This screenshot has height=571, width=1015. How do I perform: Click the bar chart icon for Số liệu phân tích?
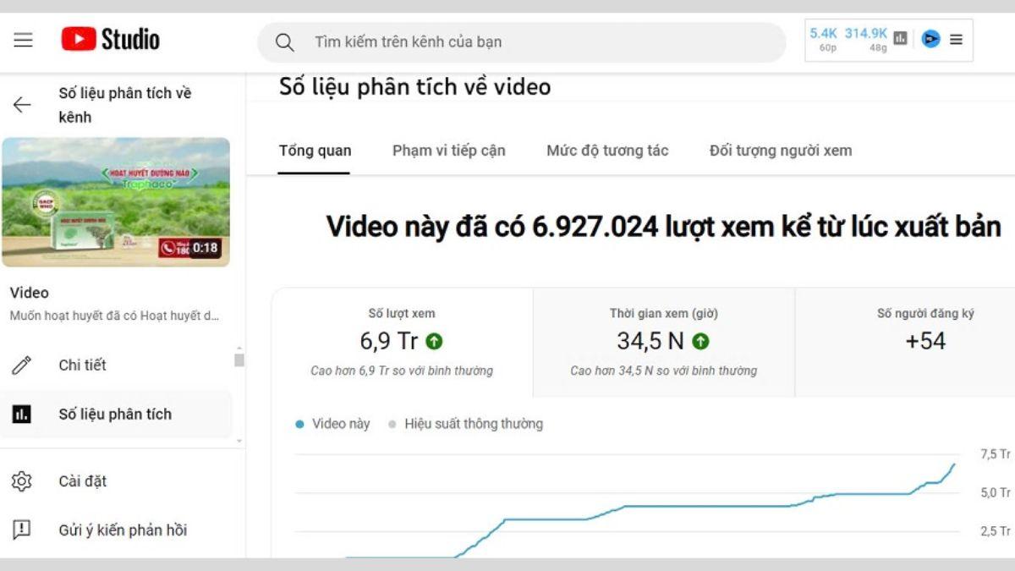[x=22, y=415]
